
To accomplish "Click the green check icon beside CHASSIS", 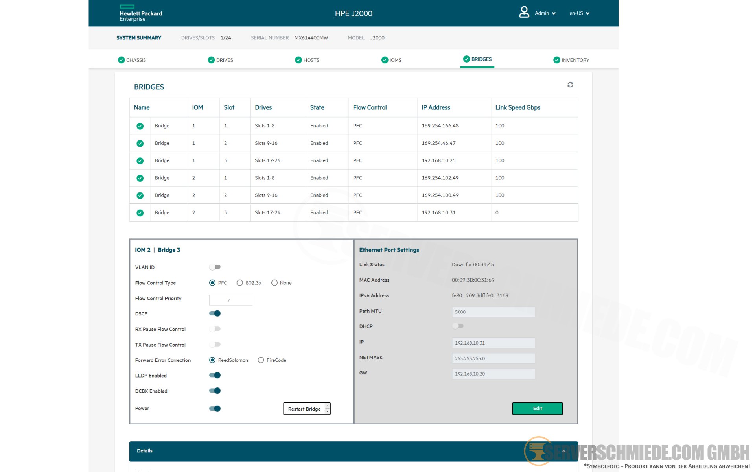I will pyautogui.click(x=121, y=60).
